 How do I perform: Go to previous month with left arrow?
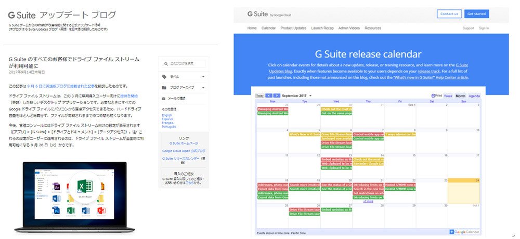tap(269, 96)
